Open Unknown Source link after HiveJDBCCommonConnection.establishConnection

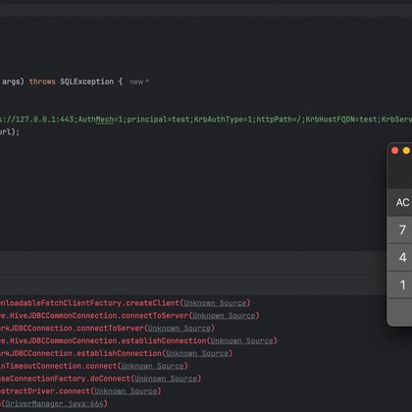[x=241, y=340]
